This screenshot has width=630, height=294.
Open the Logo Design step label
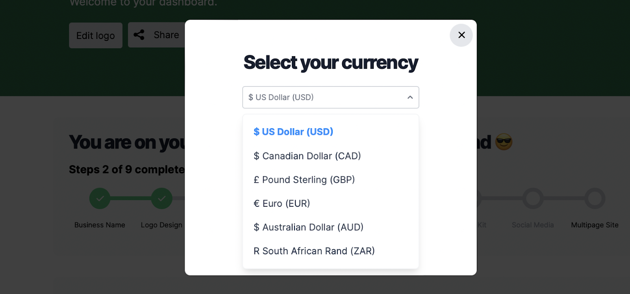[x=161, y=225]
